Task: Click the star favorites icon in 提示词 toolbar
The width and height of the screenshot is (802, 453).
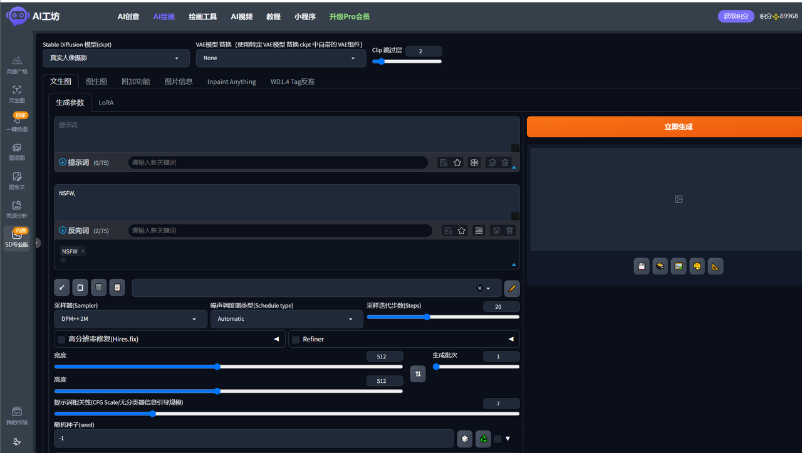Action: coord(457,163)
